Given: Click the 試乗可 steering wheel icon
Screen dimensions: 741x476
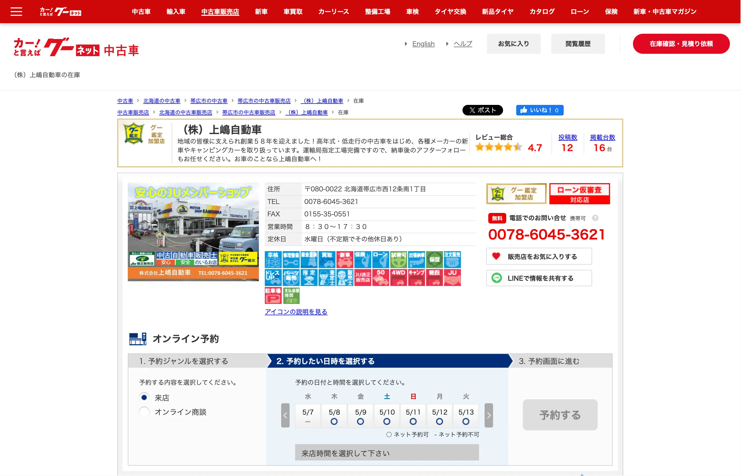Looking at the screenshot, I should (x=398, y=259).
